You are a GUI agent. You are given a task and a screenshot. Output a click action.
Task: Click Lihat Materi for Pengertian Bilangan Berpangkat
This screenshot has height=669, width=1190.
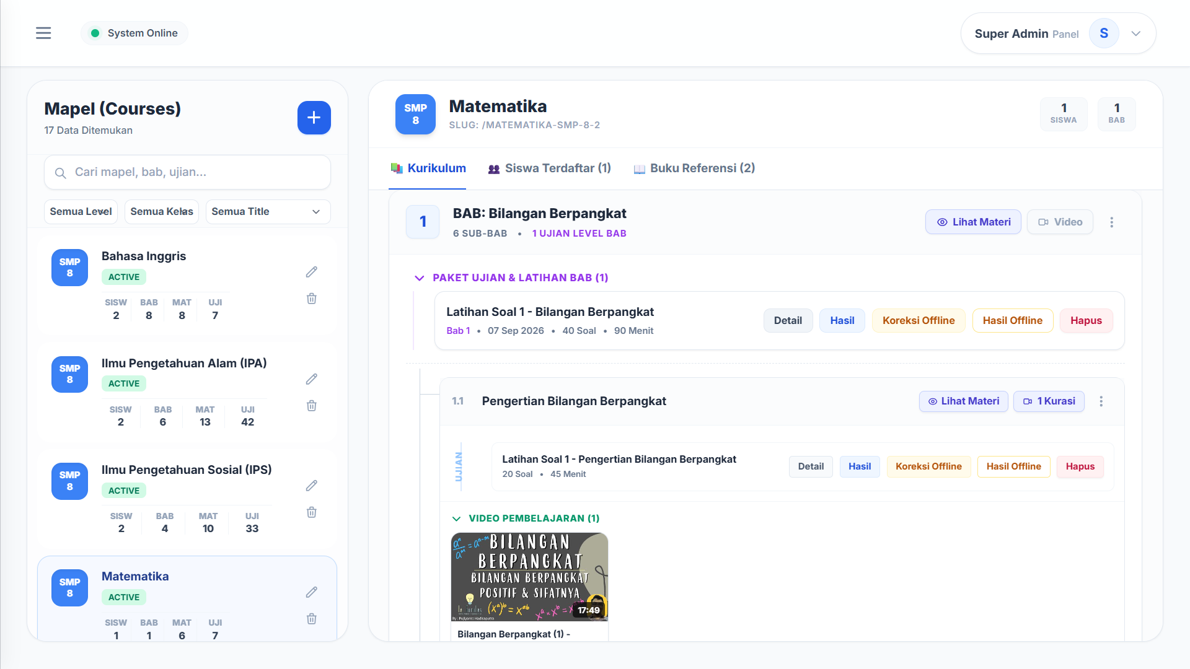tap(964, 401)
